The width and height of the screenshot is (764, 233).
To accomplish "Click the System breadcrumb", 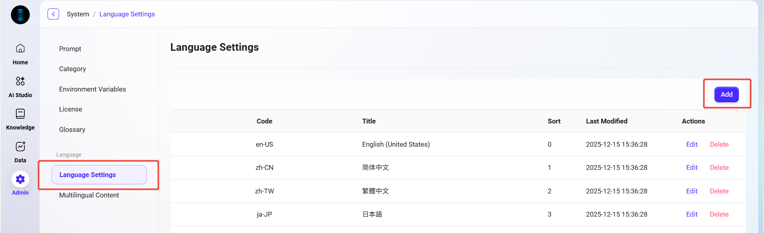I will [x=78, y=14].
